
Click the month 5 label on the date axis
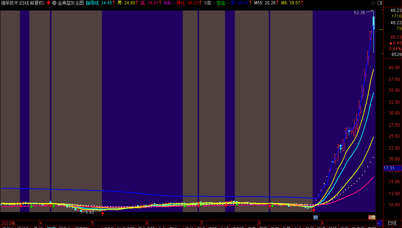(93, 223)
